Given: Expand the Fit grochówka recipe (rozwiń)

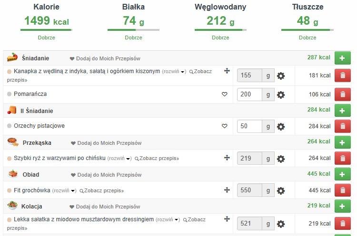Looking at the screenshot, I should [x=64, y=191].
